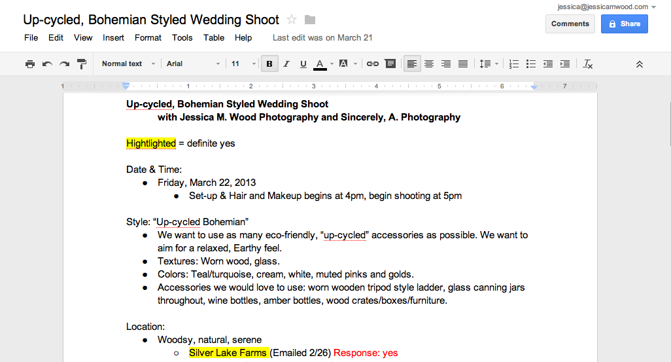This screenshot has width=671, height=362.
Task: Toggle italic formatting
Action: click(286, 64)
